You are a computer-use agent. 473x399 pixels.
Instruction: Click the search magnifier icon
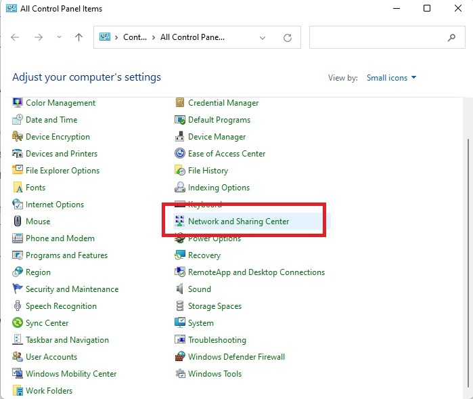click(451, 37)
